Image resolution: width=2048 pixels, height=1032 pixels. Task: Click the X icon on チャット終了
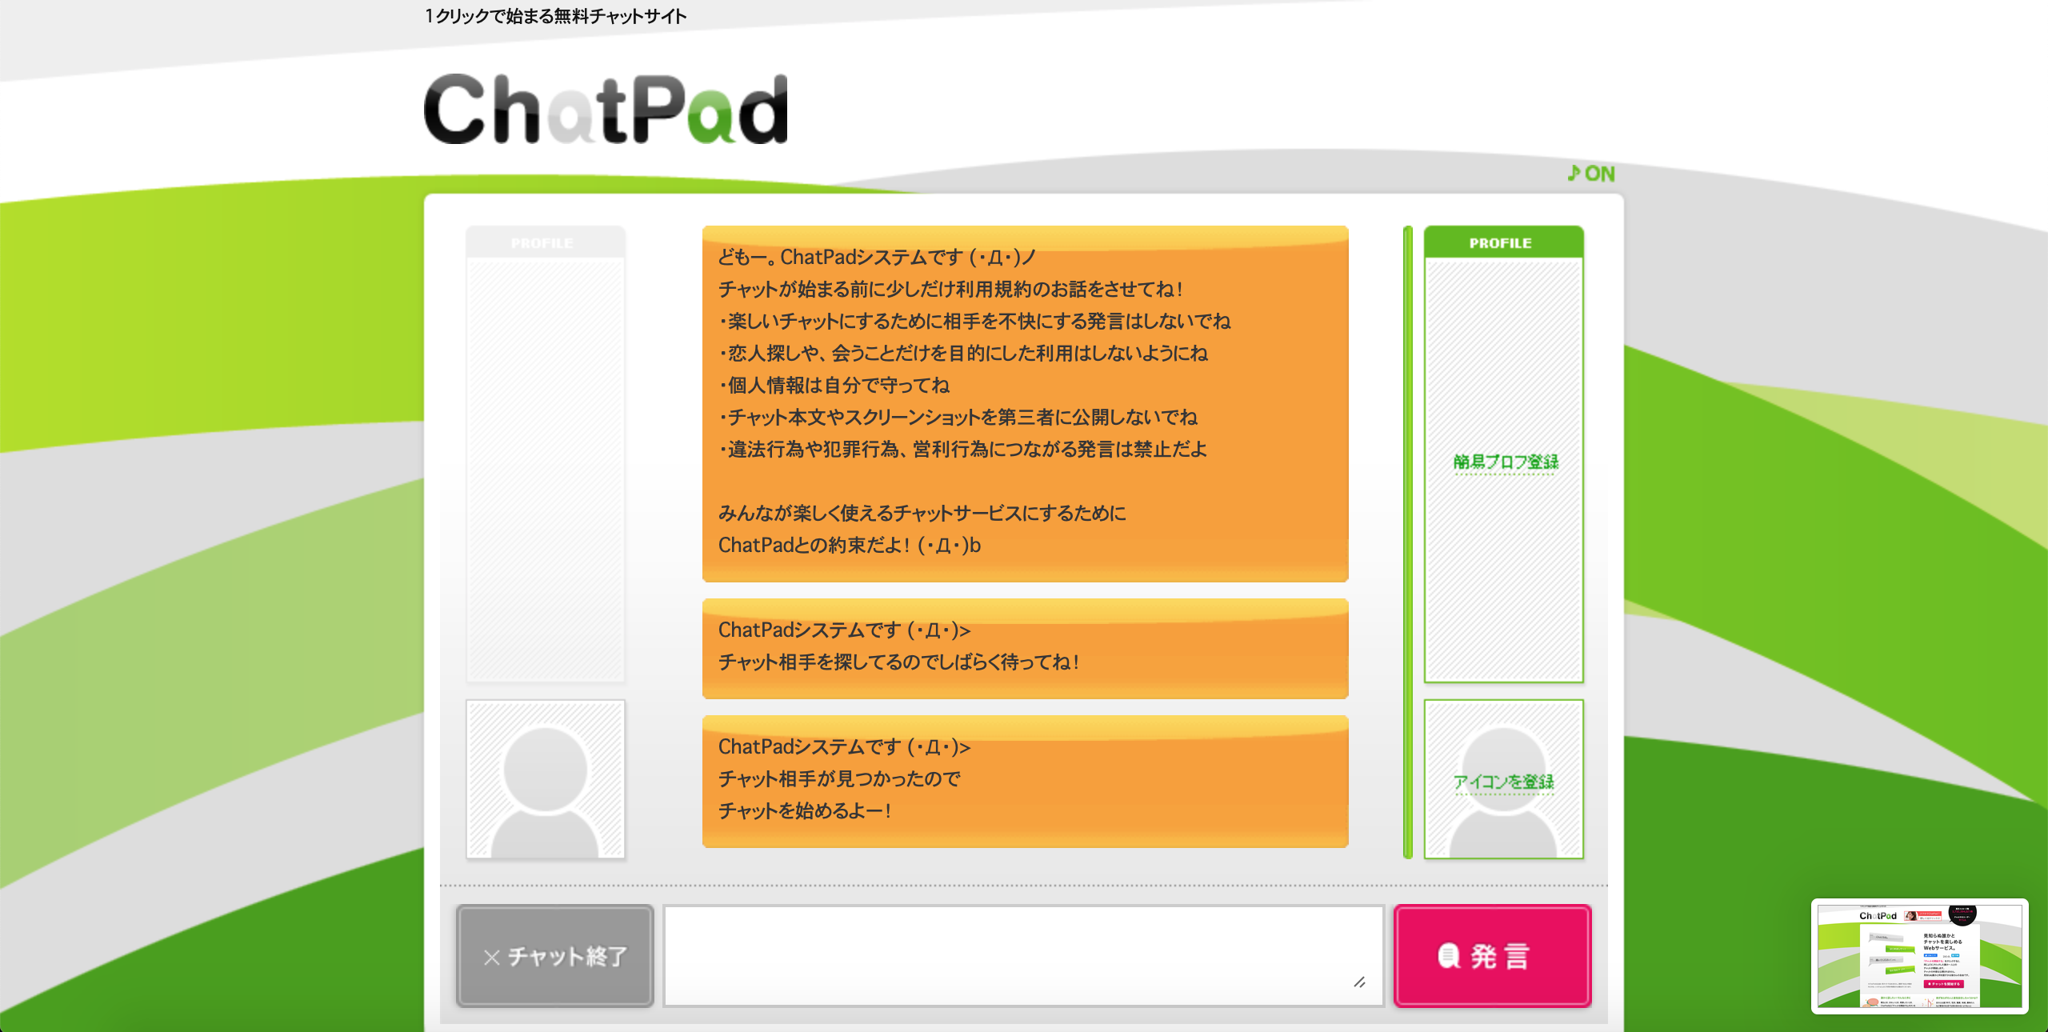click(492, 957)
